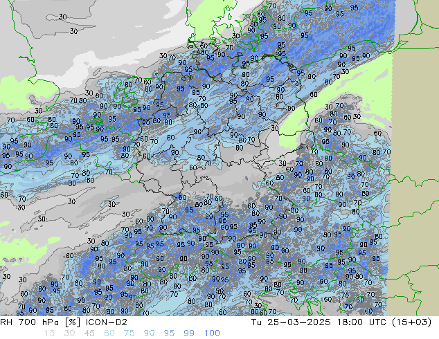Viewport: 439px width, 339px height.
Task: Click the gray "30" in the bottom legend row
Action: click(69, 333)
